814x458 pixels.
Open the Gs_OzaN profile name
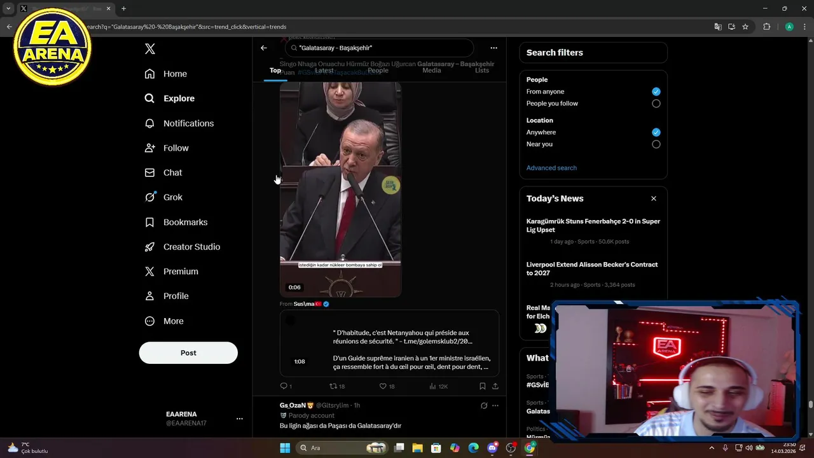(293, 405)
